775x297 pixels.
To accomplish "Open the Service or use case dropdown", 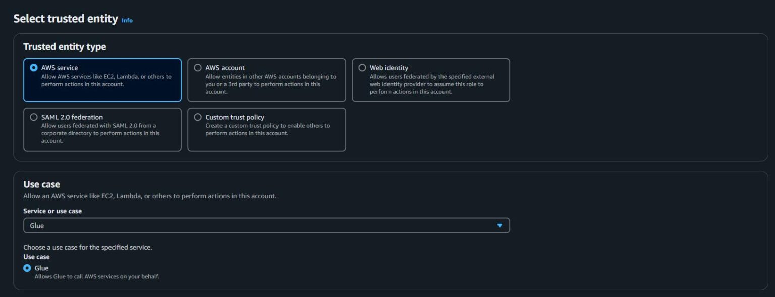I will click(266, 225).
